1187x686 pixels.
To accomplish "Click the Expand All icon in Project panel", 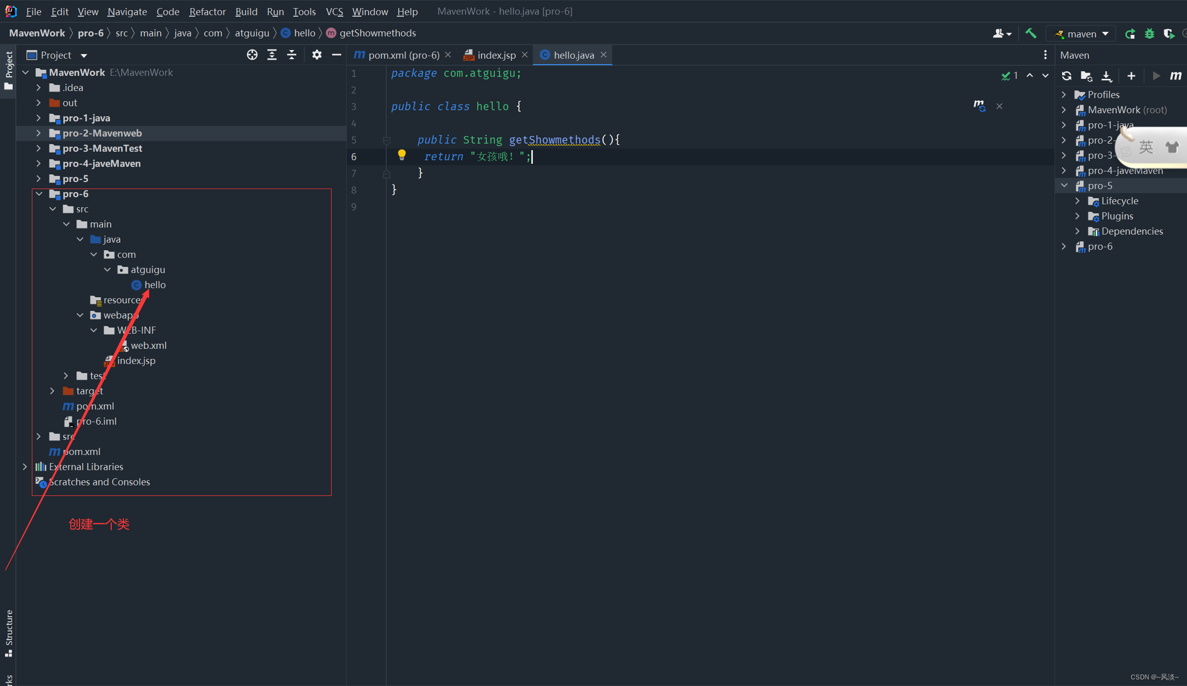I will click(x=272, y=55).
